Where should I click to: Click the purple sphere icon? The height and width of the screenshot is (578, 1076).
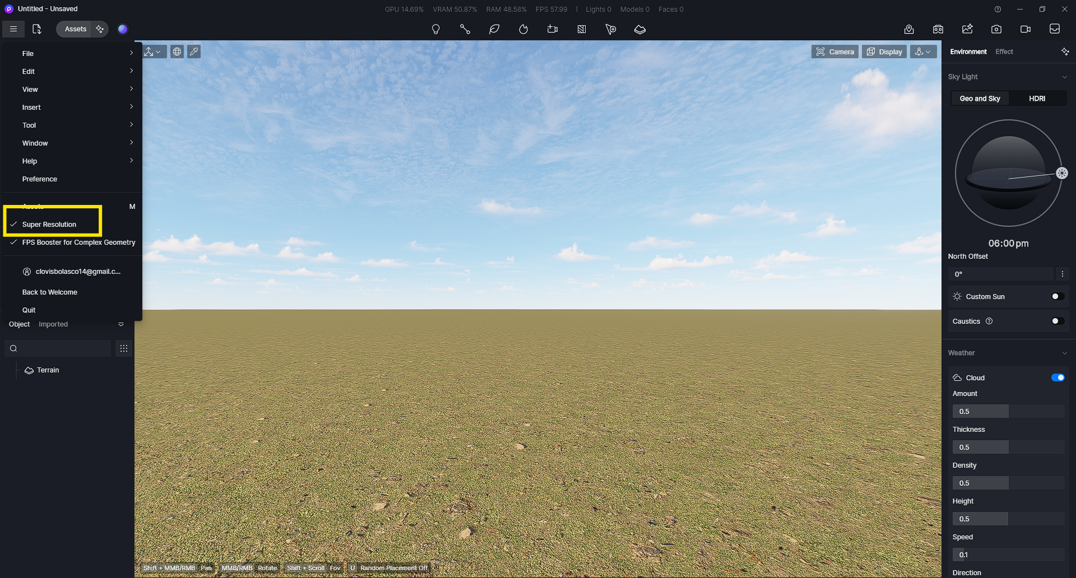123,29
